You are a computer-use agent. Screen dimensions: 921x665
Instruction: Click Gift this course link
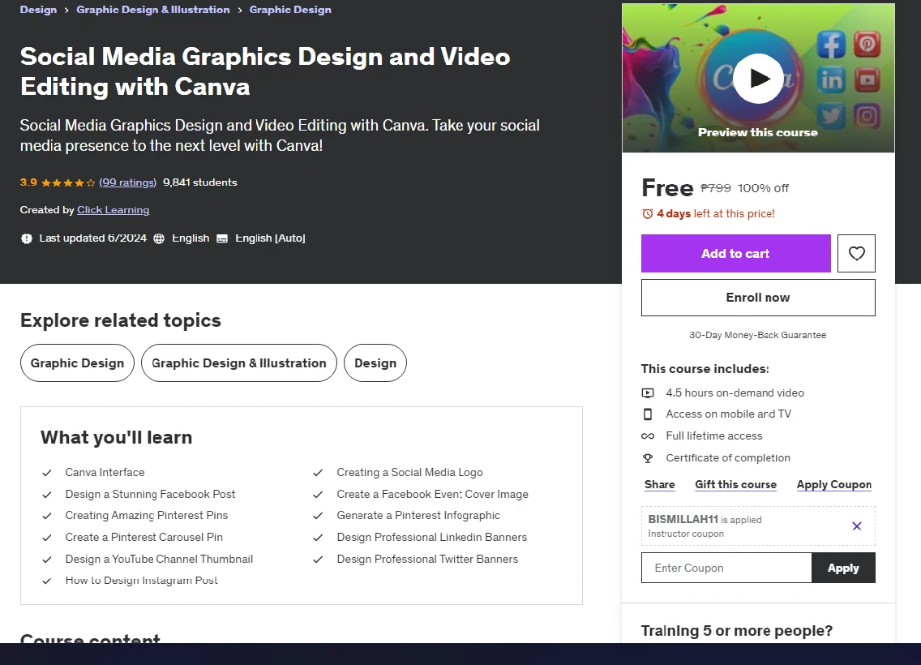[735, 485]
